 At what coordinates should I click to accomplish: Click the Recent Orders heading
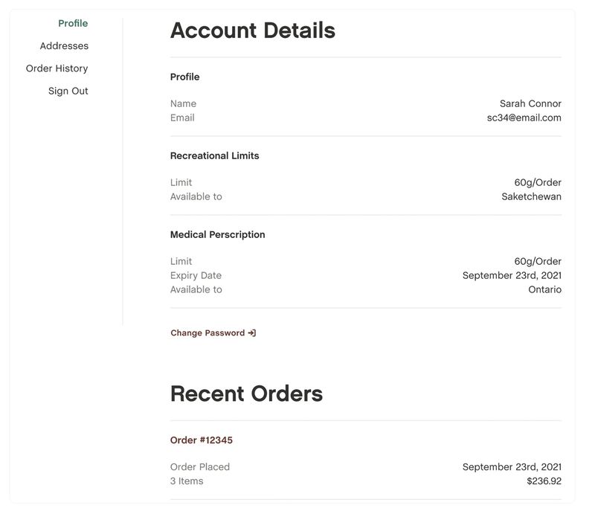coord(246,393)
